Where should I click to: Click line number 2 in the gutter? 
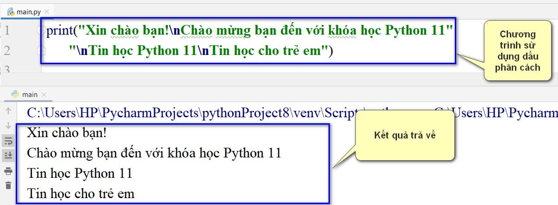point(6,51)
